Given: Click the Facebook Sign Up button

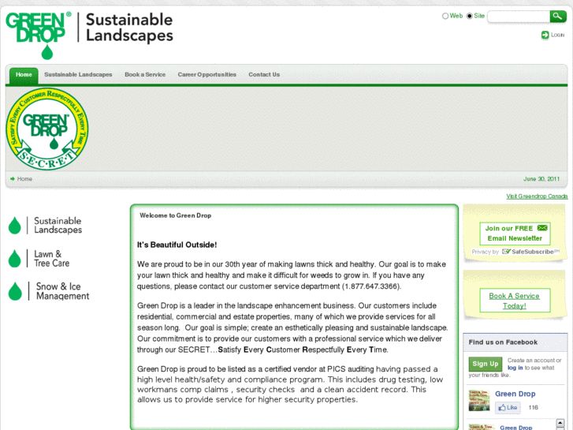Looking at the screenshot, I should pyautogui.click(x=485, y=364).
